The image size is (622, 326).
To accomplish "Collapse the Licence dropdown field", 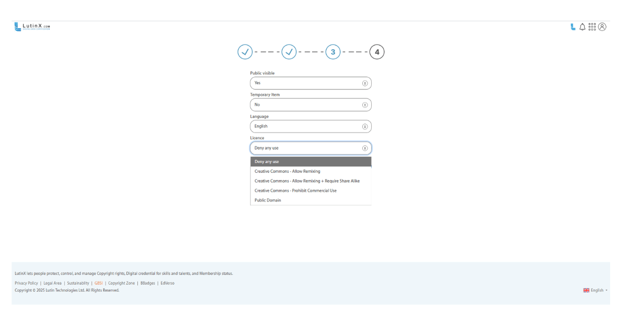I will [x=310, y=148].
